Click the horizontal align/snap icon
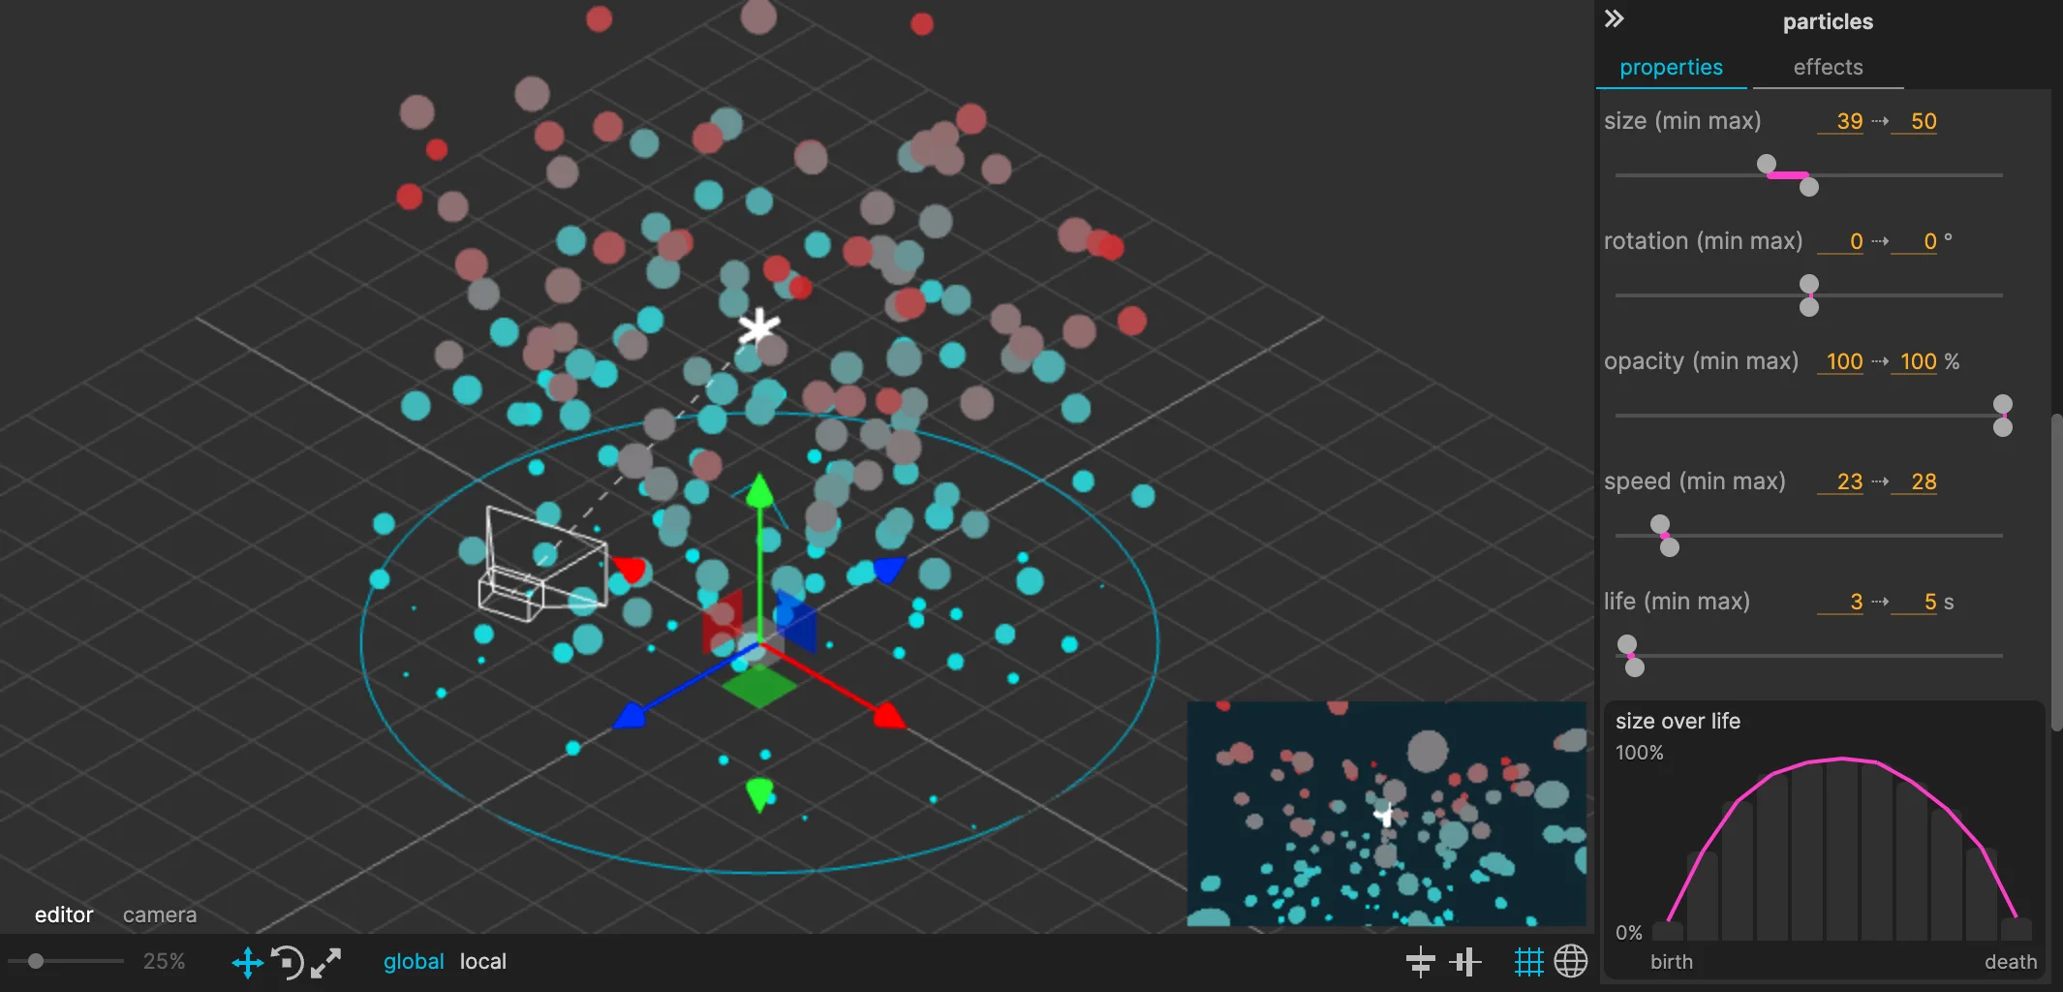 point(1421,962)
